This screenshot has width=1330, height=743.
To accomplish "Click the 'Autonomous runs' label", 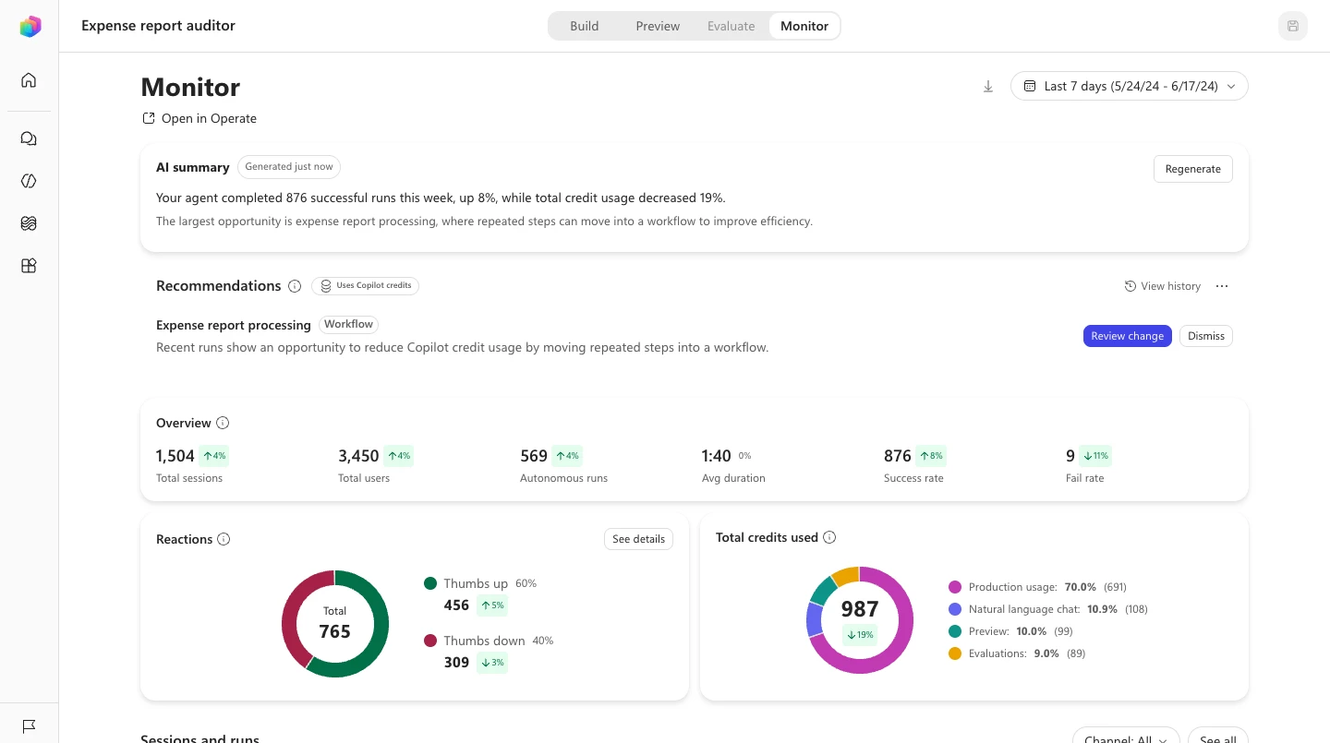I will (x=563, y=478).
